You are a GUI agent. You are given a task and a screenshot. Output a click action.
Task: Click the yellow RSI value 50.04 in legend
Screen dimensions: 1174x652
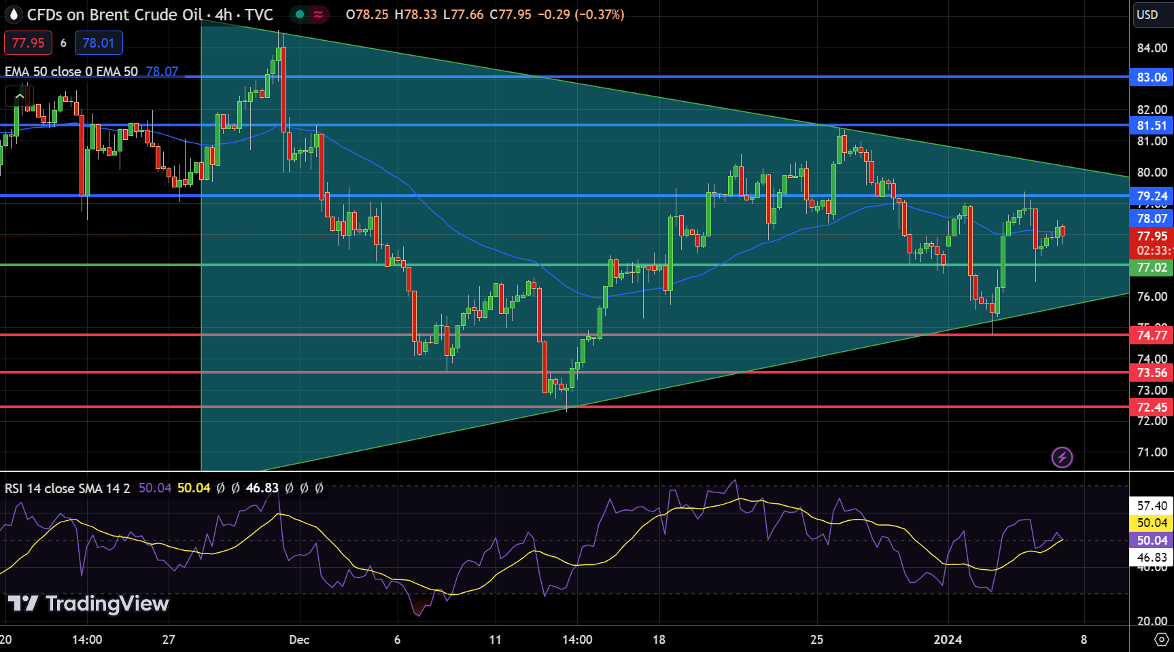(194, 488)
